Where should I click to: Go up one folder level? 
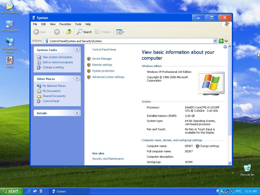tap(69, 32)
